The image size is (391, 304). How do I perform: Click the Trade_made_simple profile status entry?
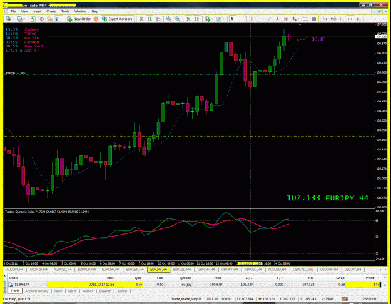(186, 299)
